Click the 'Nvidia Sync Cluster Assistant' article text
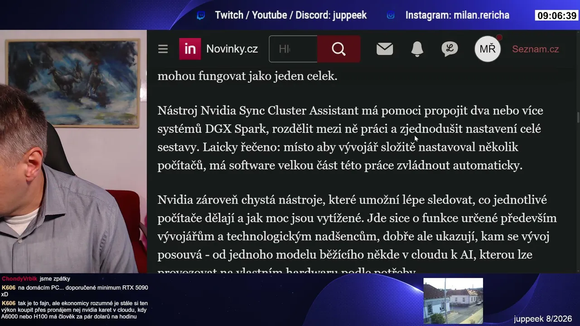Screen dimensions: 580x326 (280, 110)
